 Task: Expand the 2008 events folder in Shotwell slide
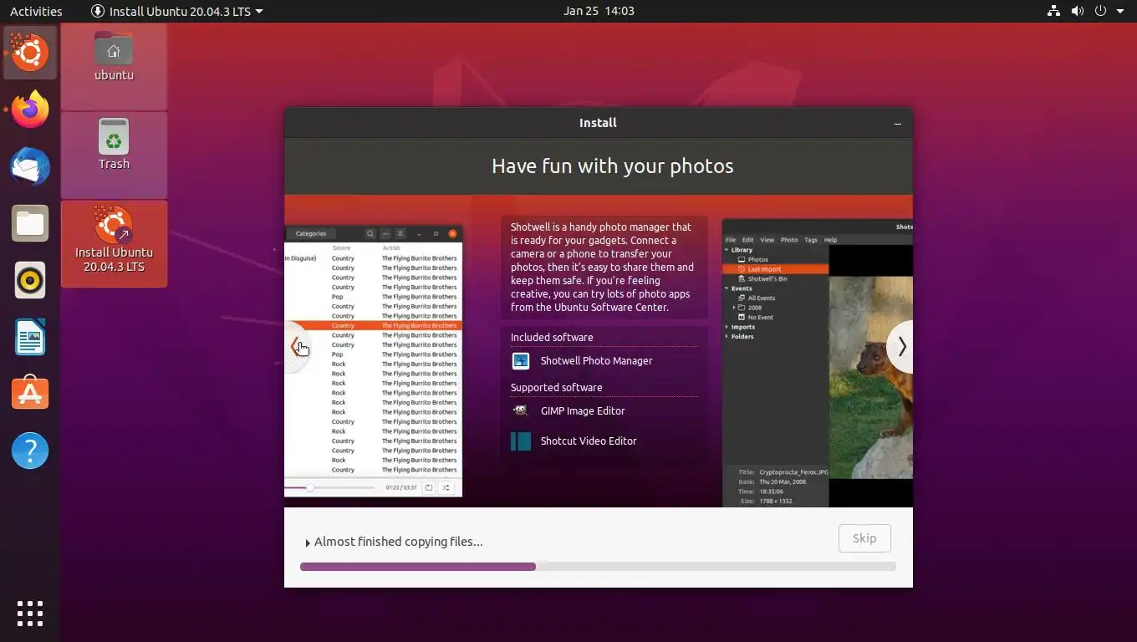pyautogui.click(x=734, y=308)
